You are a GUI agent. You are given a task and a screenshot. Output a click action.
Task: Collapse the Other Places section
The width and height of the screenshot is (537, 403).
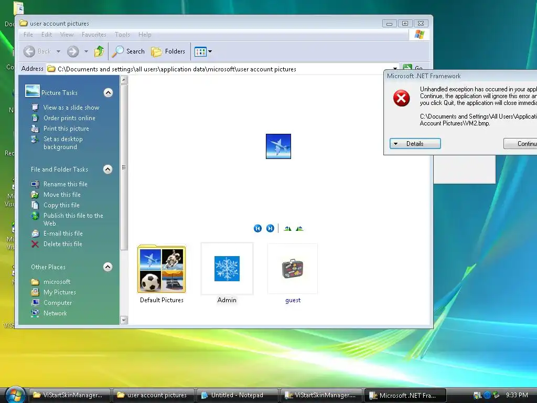tap(108, 267)
